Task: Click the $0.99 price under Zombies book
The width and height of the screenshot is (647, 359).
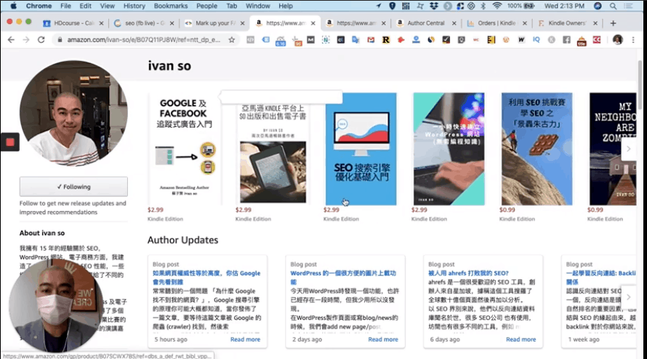Action: (x=595, y=210)
